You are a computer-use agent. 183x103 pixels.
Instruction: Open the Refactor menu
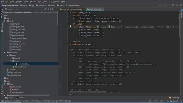click(33, 2)
